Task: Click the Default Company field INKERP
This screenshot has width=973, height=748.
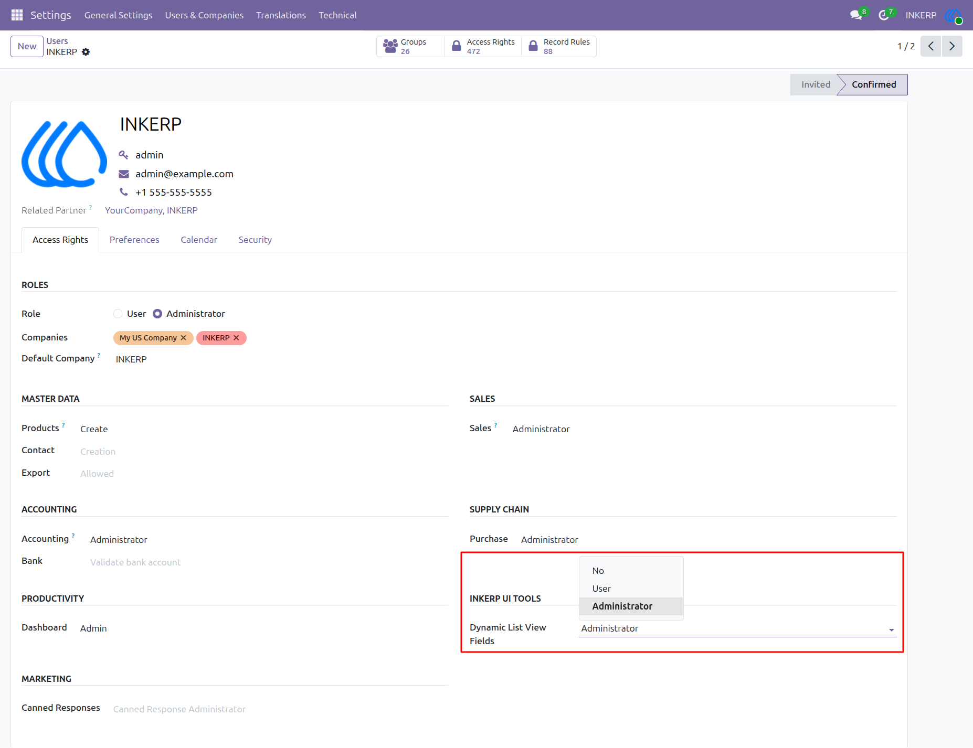Action: click(131, 359)
